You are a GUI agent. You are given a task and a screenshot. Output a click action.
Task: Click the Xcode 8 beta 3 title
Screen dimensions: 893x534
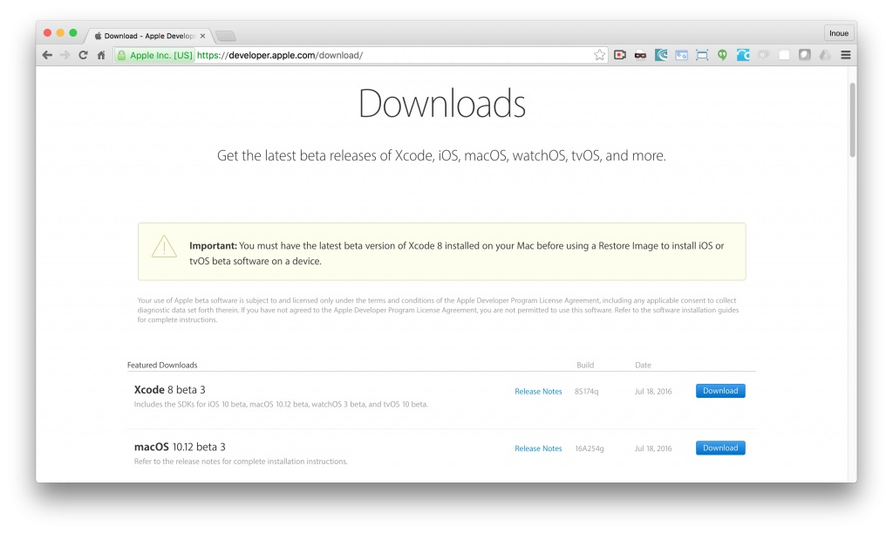[x=170, y=390]
